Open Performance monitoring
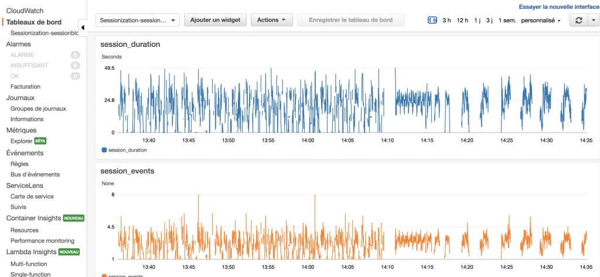The image size is (600, 277). click(42, 241)
